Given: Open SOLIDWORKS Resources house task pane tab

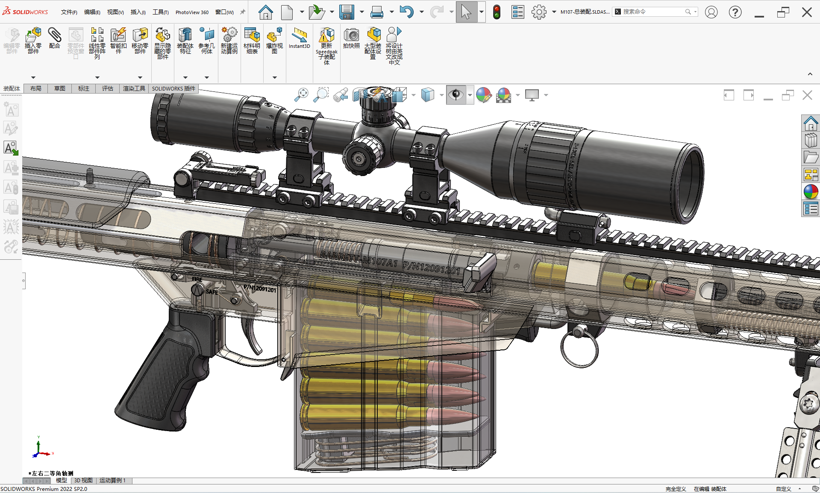Looking at the screenshot, I should click(x=811, y=123).
